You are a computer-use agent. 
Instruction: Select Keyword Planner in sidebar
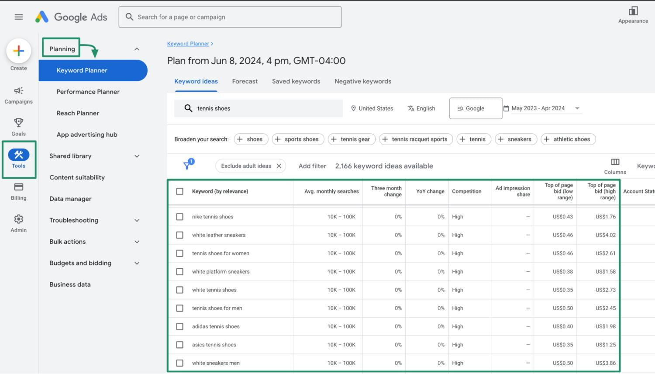[93, 70]
